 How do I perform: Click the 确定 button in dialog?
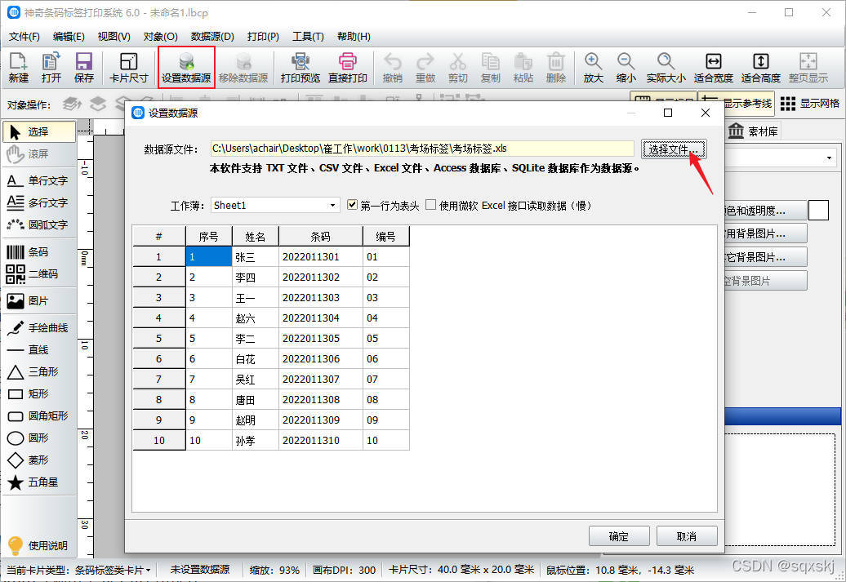point(619,536)
